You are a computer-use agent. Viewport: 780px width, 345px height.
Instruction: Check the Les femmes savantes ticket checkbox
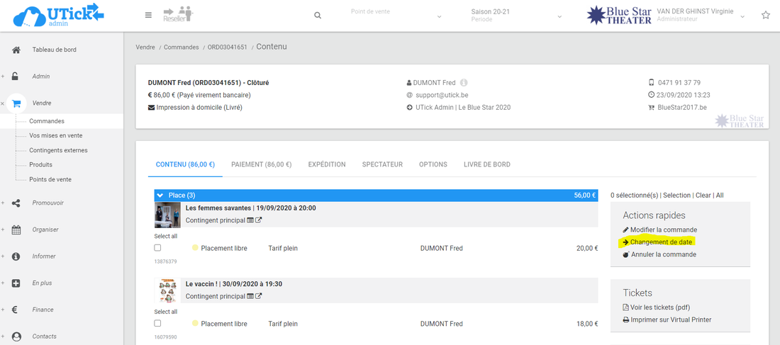point(157,248)
